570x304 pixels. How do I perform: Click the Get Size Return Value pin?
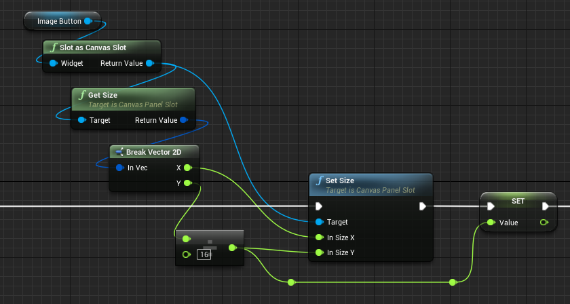184,120
